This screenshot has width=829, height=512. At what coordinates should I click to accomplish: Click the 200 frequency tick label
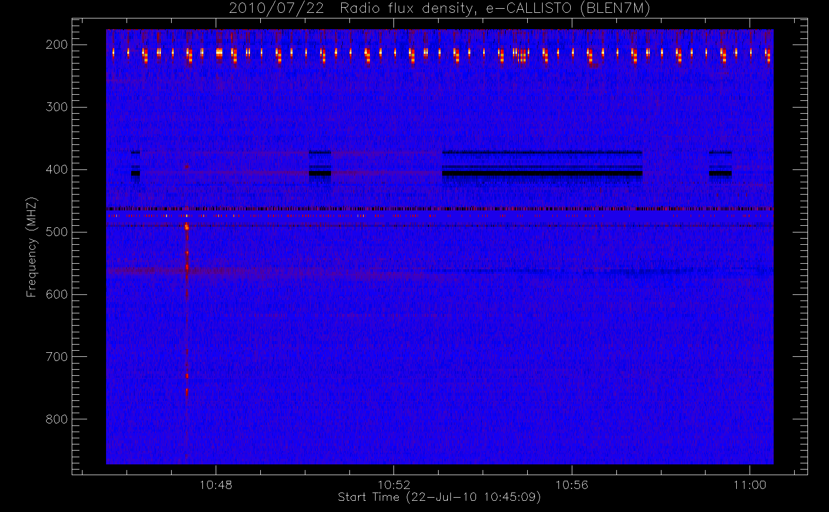[x=57, y=45]
